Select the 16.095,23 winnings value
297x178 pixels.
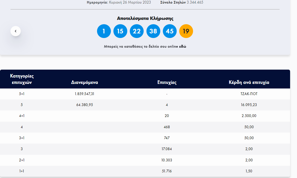pos(249,105)
